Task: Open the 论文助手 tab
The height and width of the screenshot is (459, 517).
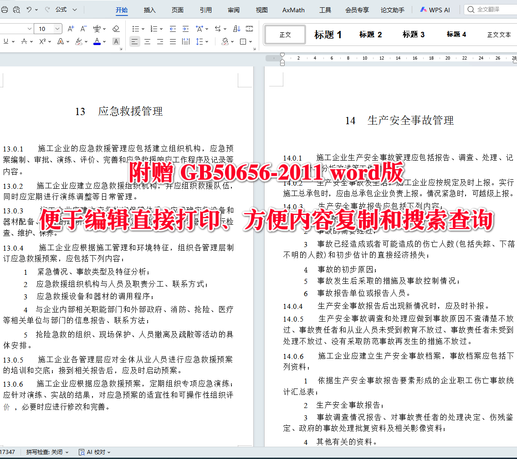Action: click(393, 10)
